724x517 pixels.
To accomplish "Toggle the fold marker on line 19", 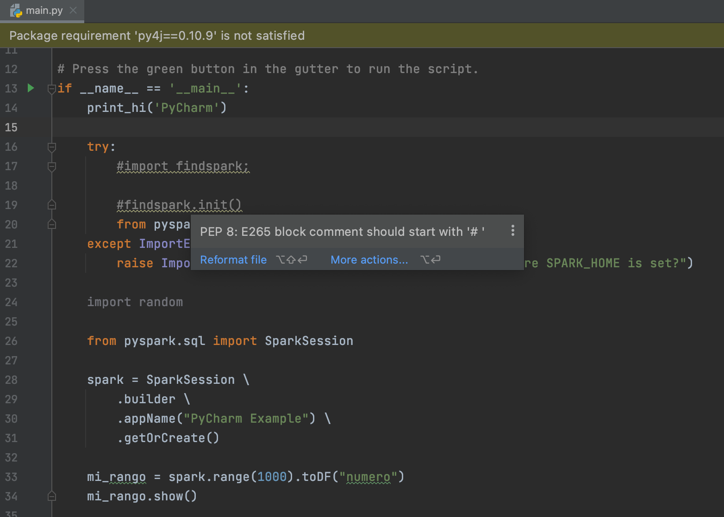I will (x=52, y=205).
